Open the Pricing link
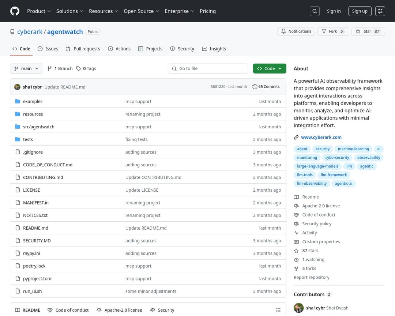Screen dimensions: 395x316 [208, 11]
